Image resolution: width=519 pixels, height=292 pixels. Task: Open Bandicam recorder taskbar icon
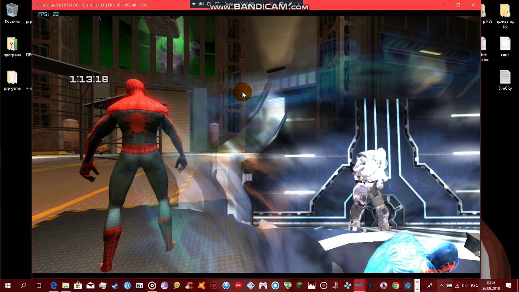(324, 286)
